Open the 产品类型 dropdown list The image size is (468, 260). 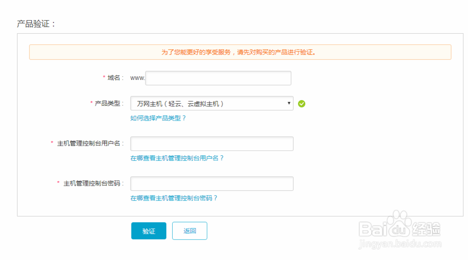coord(212,103)
